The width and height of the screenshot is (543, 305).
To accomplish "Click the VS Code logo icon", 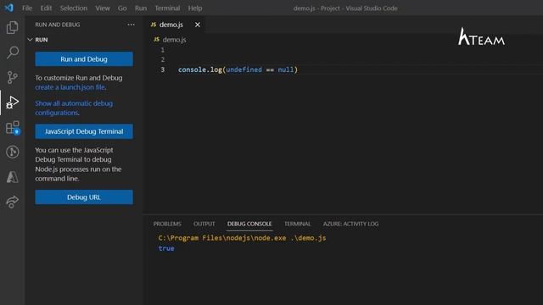I will point(8,8).
